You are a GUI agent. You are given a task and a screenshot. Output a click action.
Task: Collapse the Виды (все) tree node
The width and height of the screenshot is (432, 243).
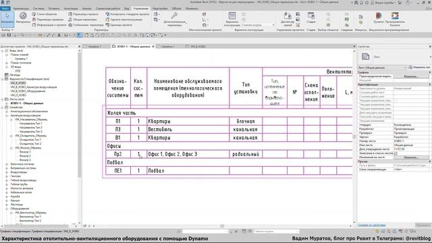(x=2, y=51)
